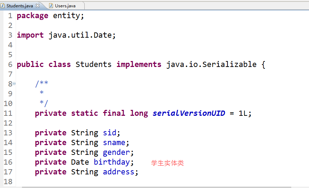
Task: Collapse the Javadoc comment at line 8
Action: pos(14,84)
